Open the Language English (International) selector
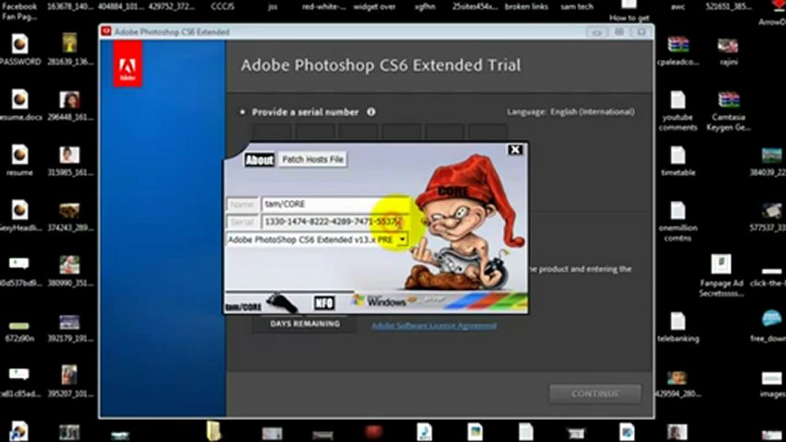 [570, 111]
